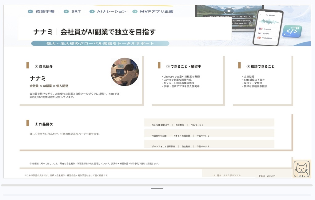
Task: Open the AI副業note記事 work row
Action: coord(209,133)
